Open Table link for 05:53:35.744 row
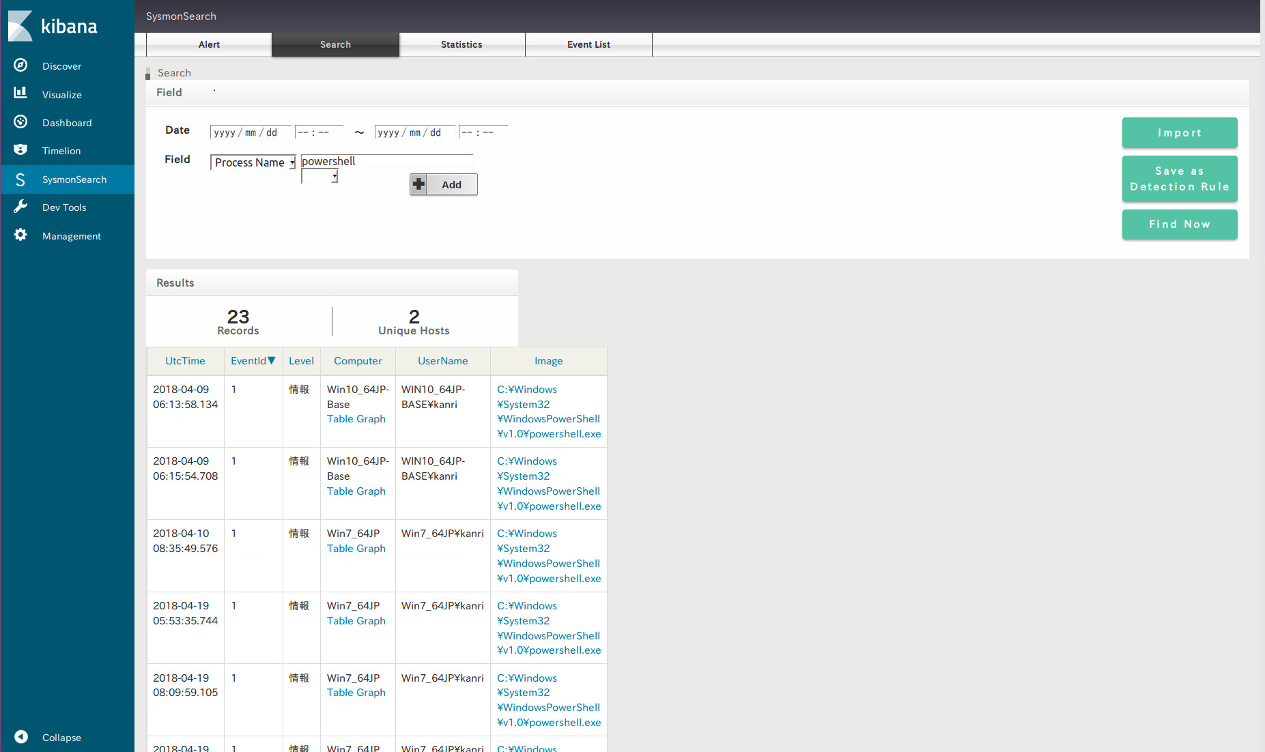Image resolution: width=1265 pixels, height=752 pixels. [340, 621]
